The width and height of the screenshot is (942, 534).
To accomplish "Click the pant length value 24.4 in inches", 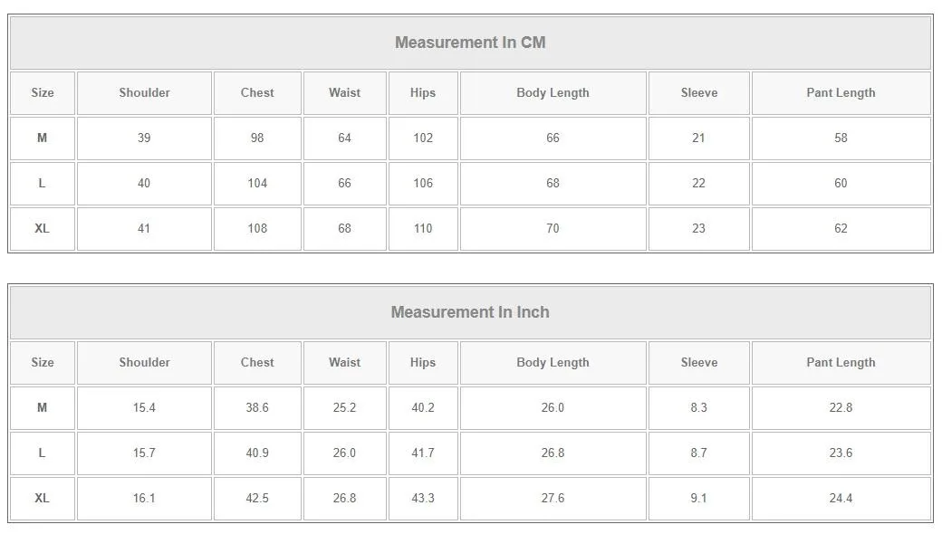I will [x=841, y=498].
